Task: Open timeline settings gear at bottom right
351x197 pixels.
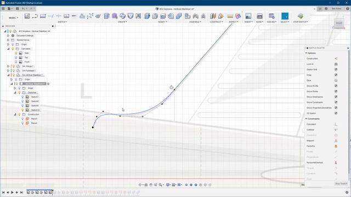Action: coord(347,192)
